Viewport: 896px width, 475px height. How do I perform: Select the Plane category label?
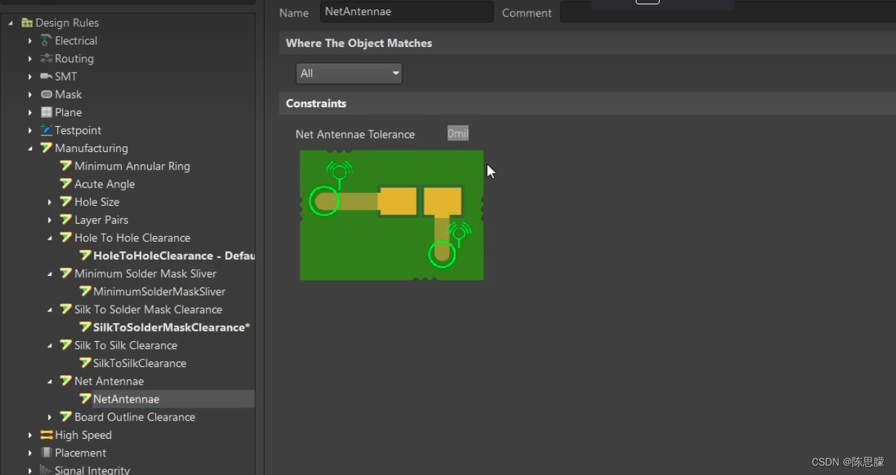point(68,112)
